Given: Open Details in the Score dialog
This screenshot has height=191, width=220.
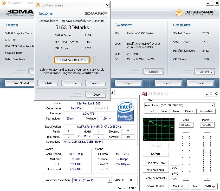Looking at the screenshot, I should click(x=49, y=83).
